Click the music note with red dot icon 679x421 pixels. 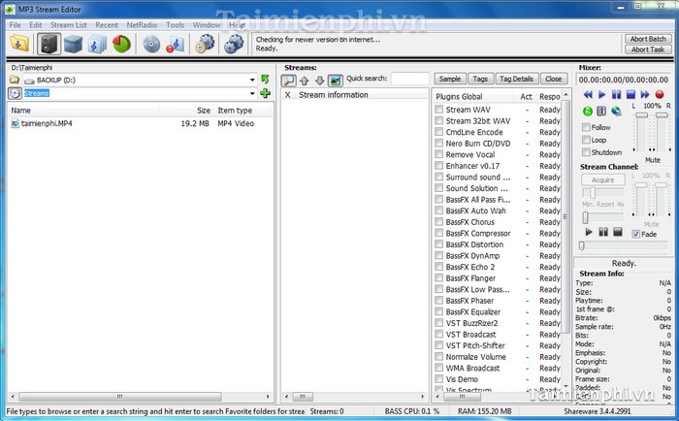coord(176,45)
